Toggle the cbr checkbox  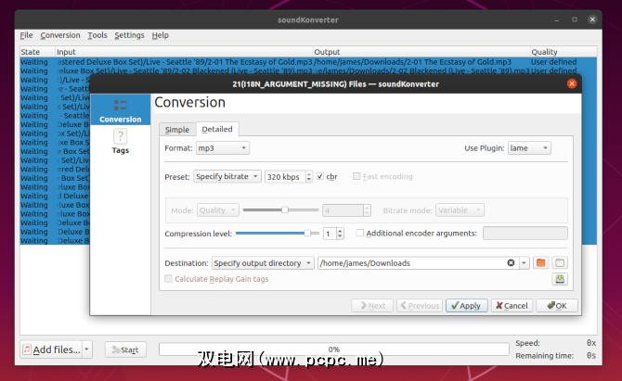320,176
